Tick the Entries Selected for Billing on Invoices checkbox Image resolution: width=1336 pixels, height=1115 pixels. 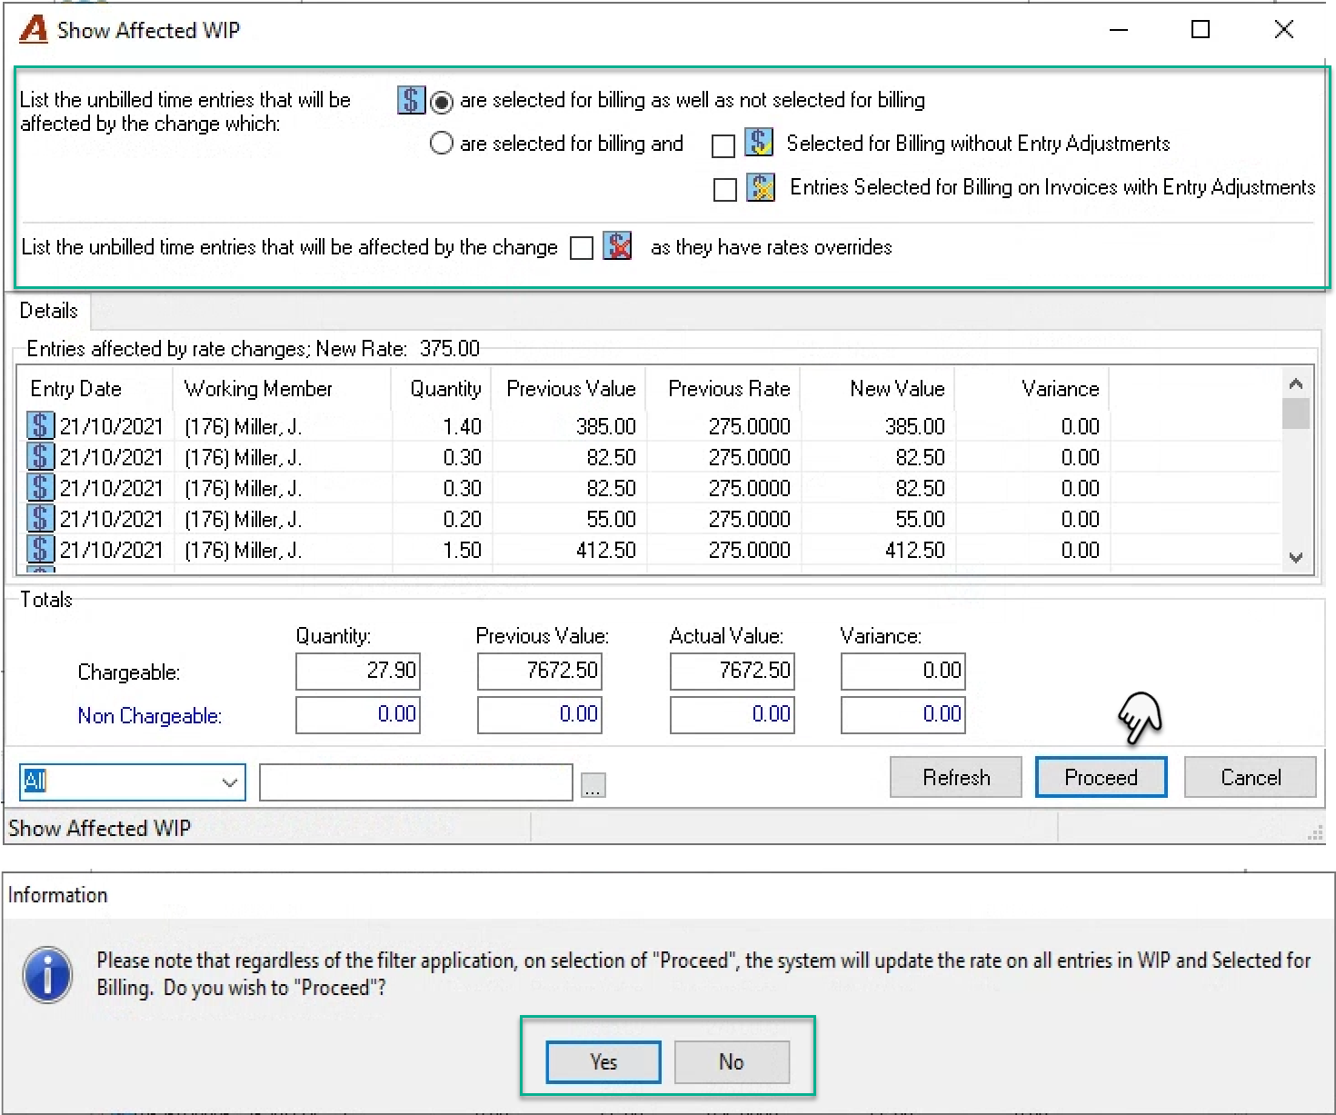tap(725, 189)
